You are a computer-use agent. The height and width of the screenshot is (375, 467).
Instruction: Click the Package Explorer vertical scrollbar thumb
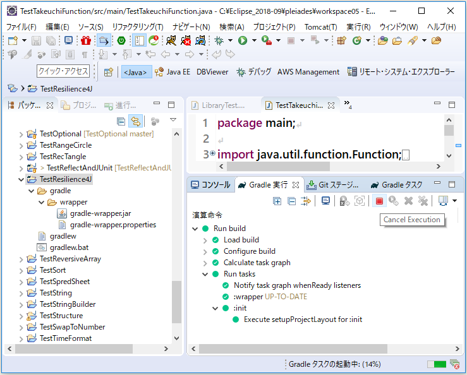[176, 302]
